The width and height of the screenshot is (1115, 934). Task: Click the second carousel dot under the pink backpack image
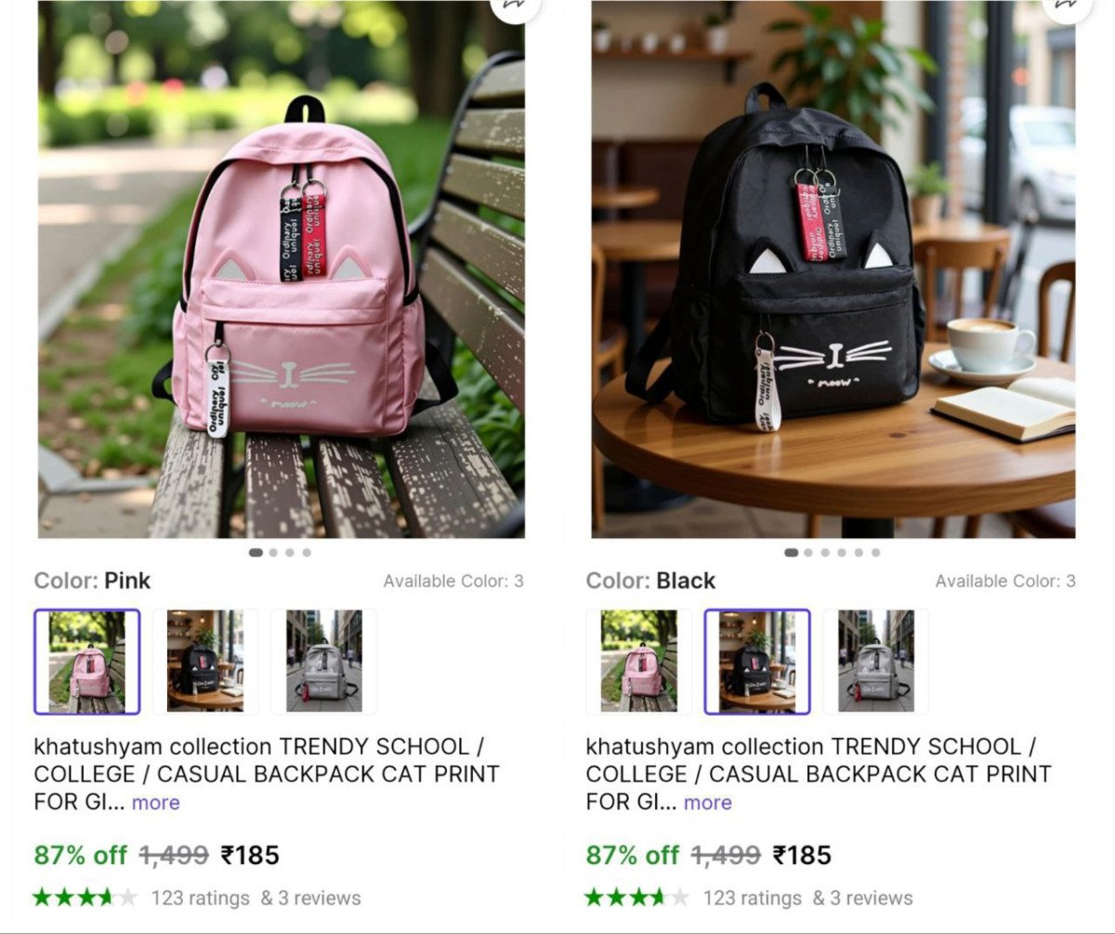click(273, 553)
